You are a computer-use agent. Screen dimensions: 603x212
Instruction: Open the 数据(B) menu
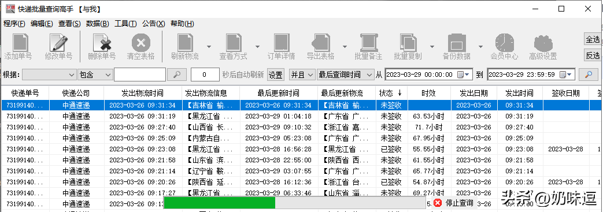98,24
